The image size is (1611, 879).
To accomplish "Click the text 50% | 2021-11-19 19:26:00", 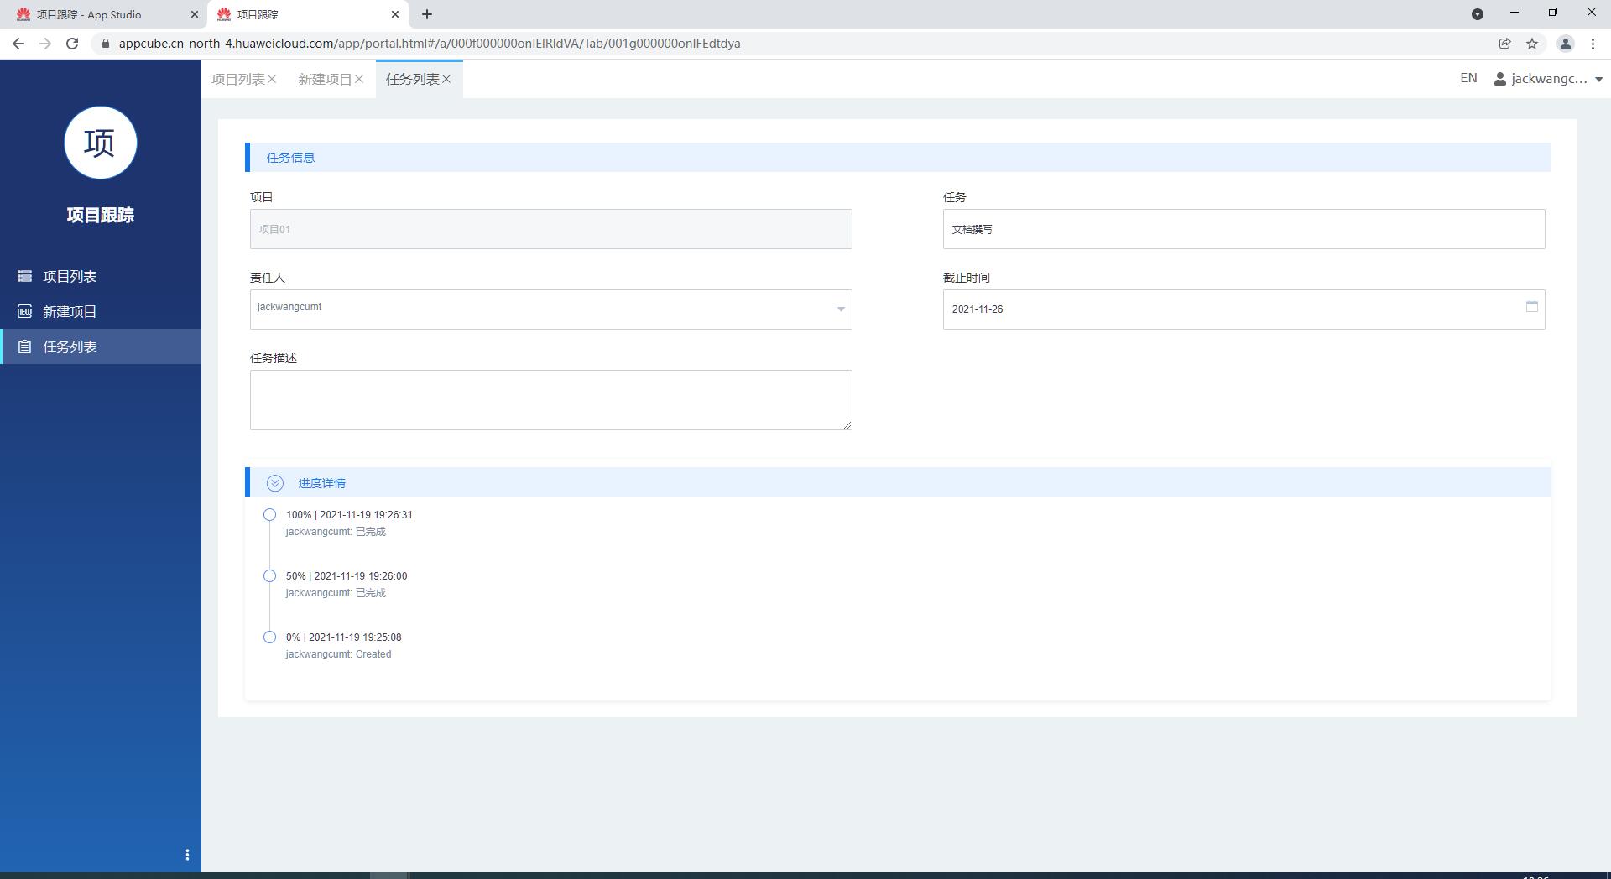I will click(347, 576).
